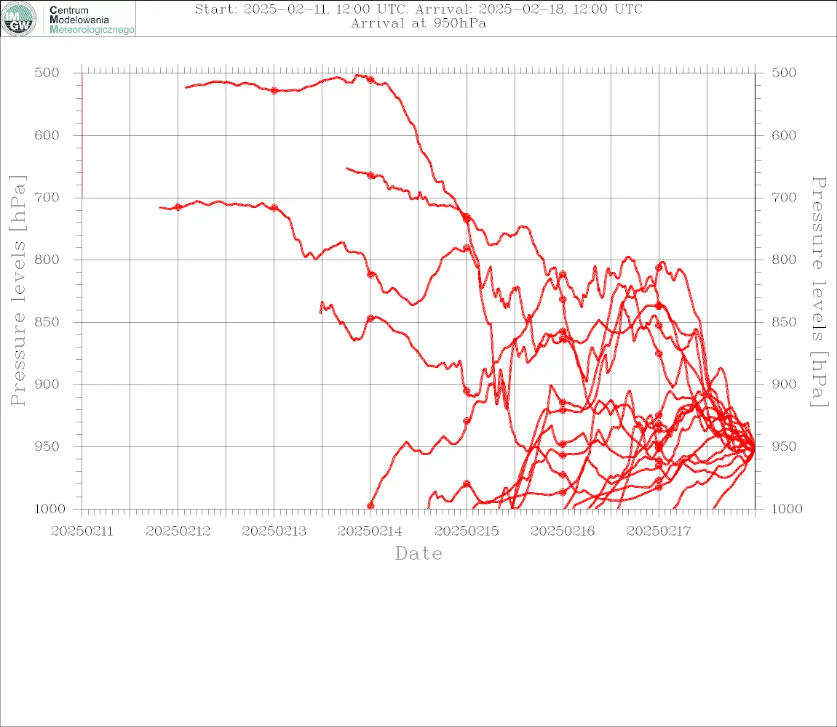837x727 pixels.
Task: Click trajectory marker near 850 hPa on 20250214
Action: 370,318
